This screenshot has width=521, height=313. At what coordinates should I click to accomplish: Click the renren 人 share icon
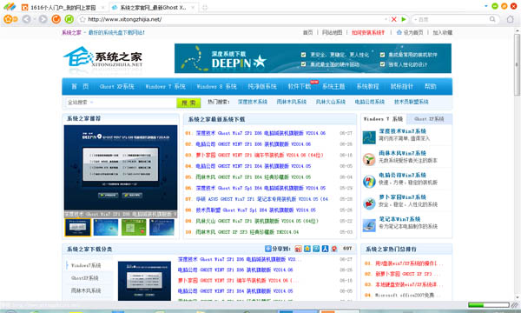[x=326, y=249]
